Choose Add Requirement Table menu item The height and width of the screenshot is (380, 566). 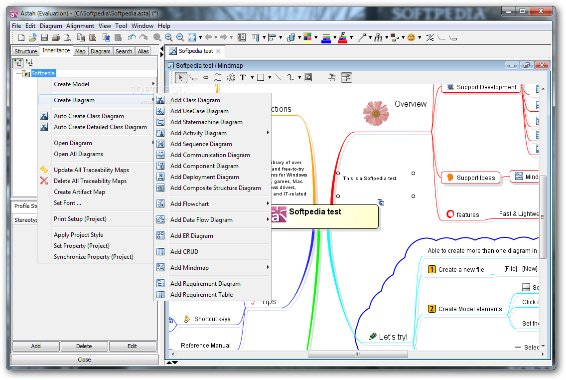tap(213, 294)
